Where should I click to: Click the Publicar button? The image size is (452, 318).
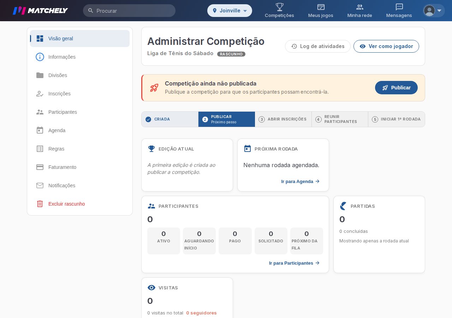tap(396, 88)
